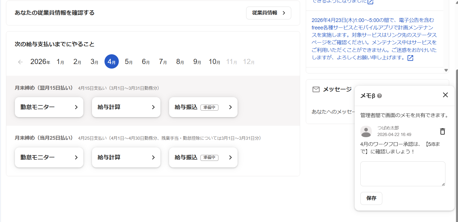Focus the memo text input area
This screenshot has width=458, height=222.
(403, 174)
